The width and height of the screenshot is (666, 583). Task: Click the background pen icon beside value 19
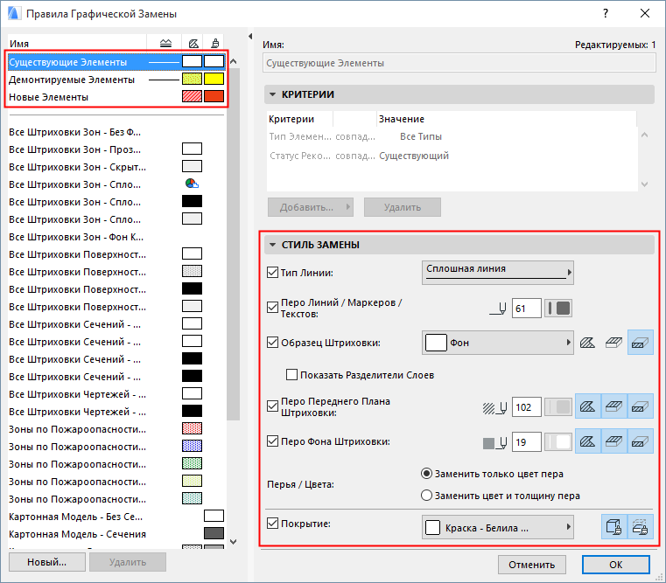[494, 443]
